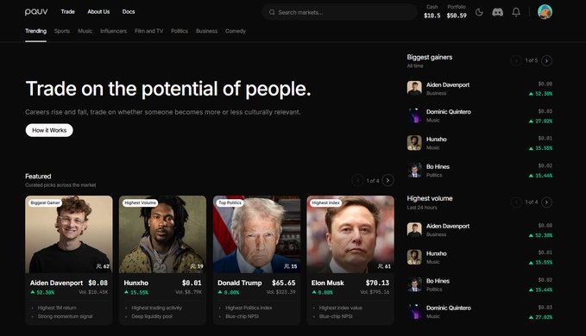Click holders icon showing 62

[x=99, y=266]
